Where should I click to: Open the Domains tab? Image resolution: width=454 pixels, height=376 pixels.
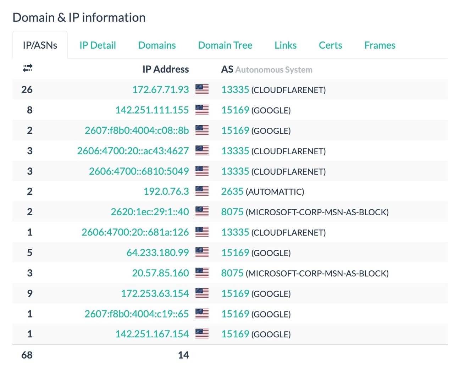tap(157, 45)
